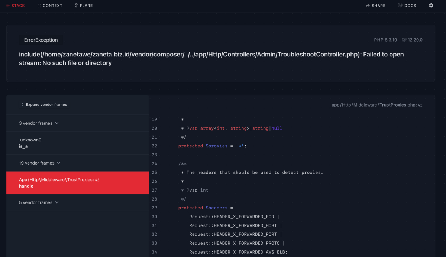Open the TrustProxies.php:42 file path link
Image resolution: width=446 pixels, height=257 pixels.
click(377, 105)
